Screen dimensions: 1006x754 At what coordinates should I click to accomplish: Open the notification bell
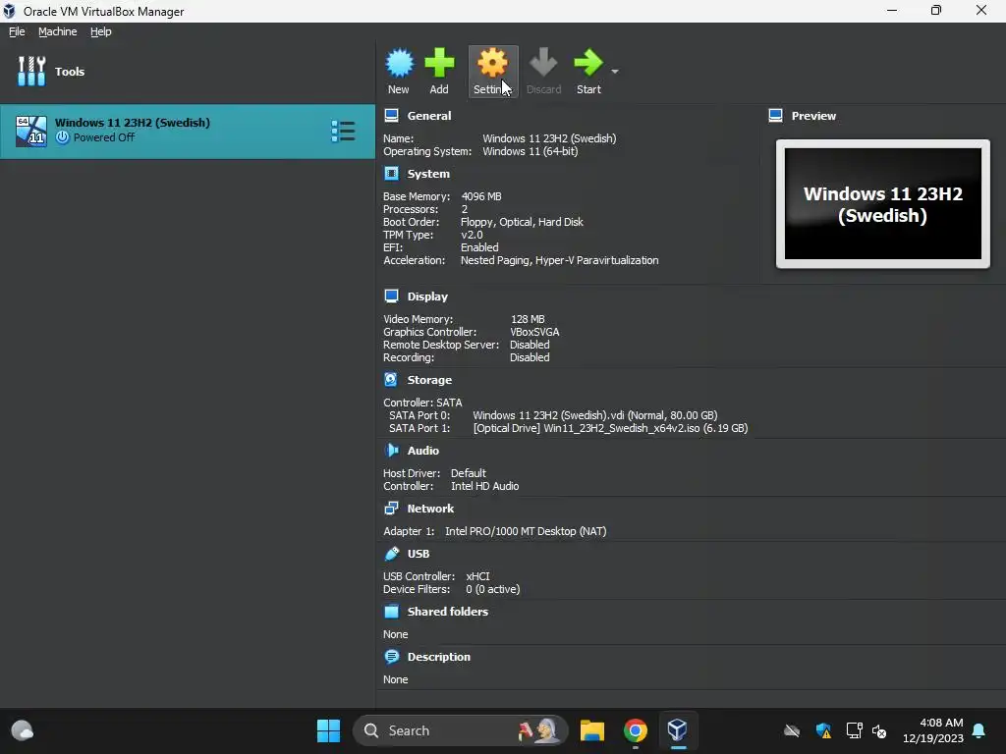tap(979, 730)
